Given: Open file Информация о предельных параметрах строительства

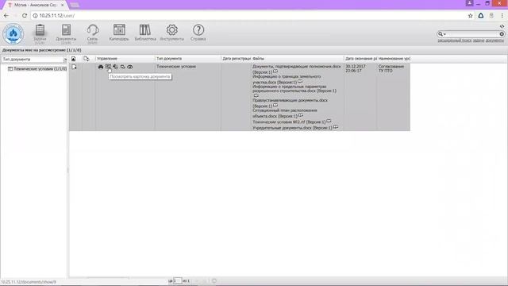Looking at the screenshot, I should point(294,89).
